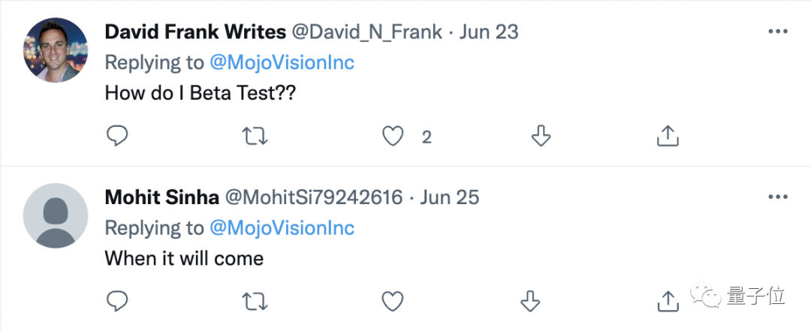The image size is (811, 331).
Task: Retweet David Frank's Beta Test tweet
Action: pos(256,136)
